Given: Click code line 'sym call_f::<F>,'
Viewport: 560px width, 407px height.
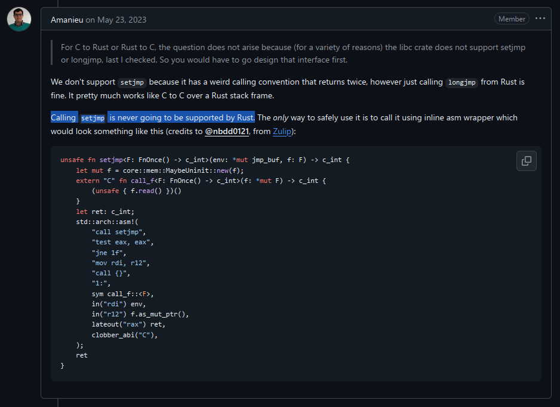Looking at the screenshot, I should click(122, 294).
